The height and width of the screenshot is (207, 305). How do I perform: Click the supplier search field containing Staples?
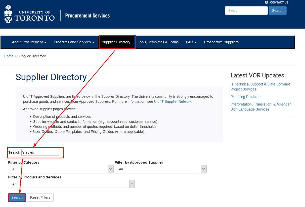pos(40,152)
